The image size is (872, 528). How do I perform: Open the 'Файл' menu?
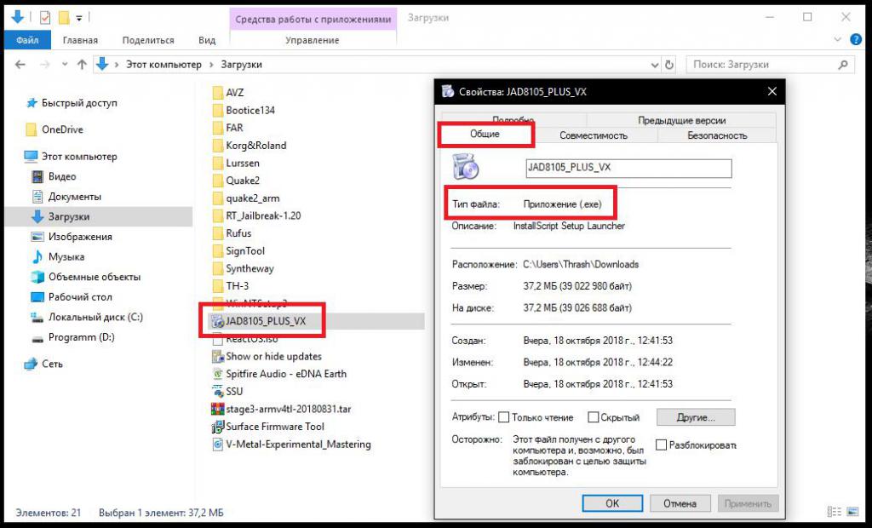(x=27, y=40)
